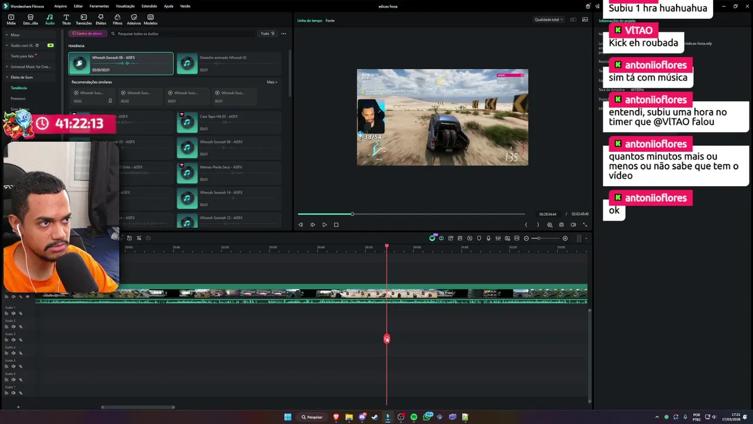Click the zoom out timeline minus button
Screen dimensions: 753x424
pos(527,238)
